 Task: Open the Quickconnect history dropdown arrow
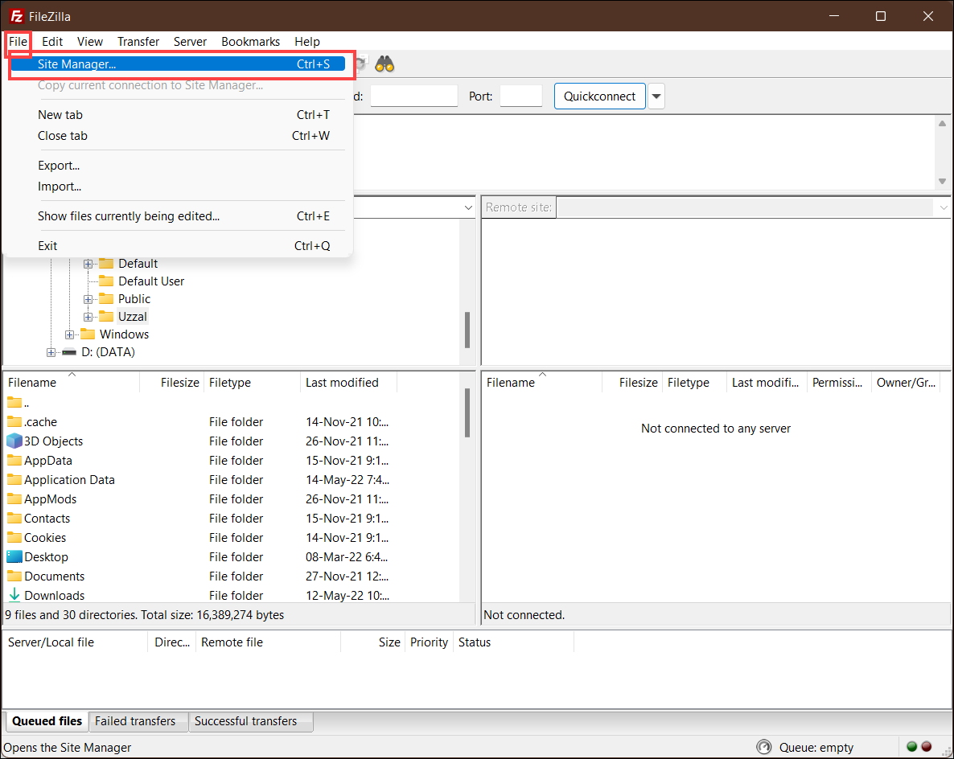[656, 96]
